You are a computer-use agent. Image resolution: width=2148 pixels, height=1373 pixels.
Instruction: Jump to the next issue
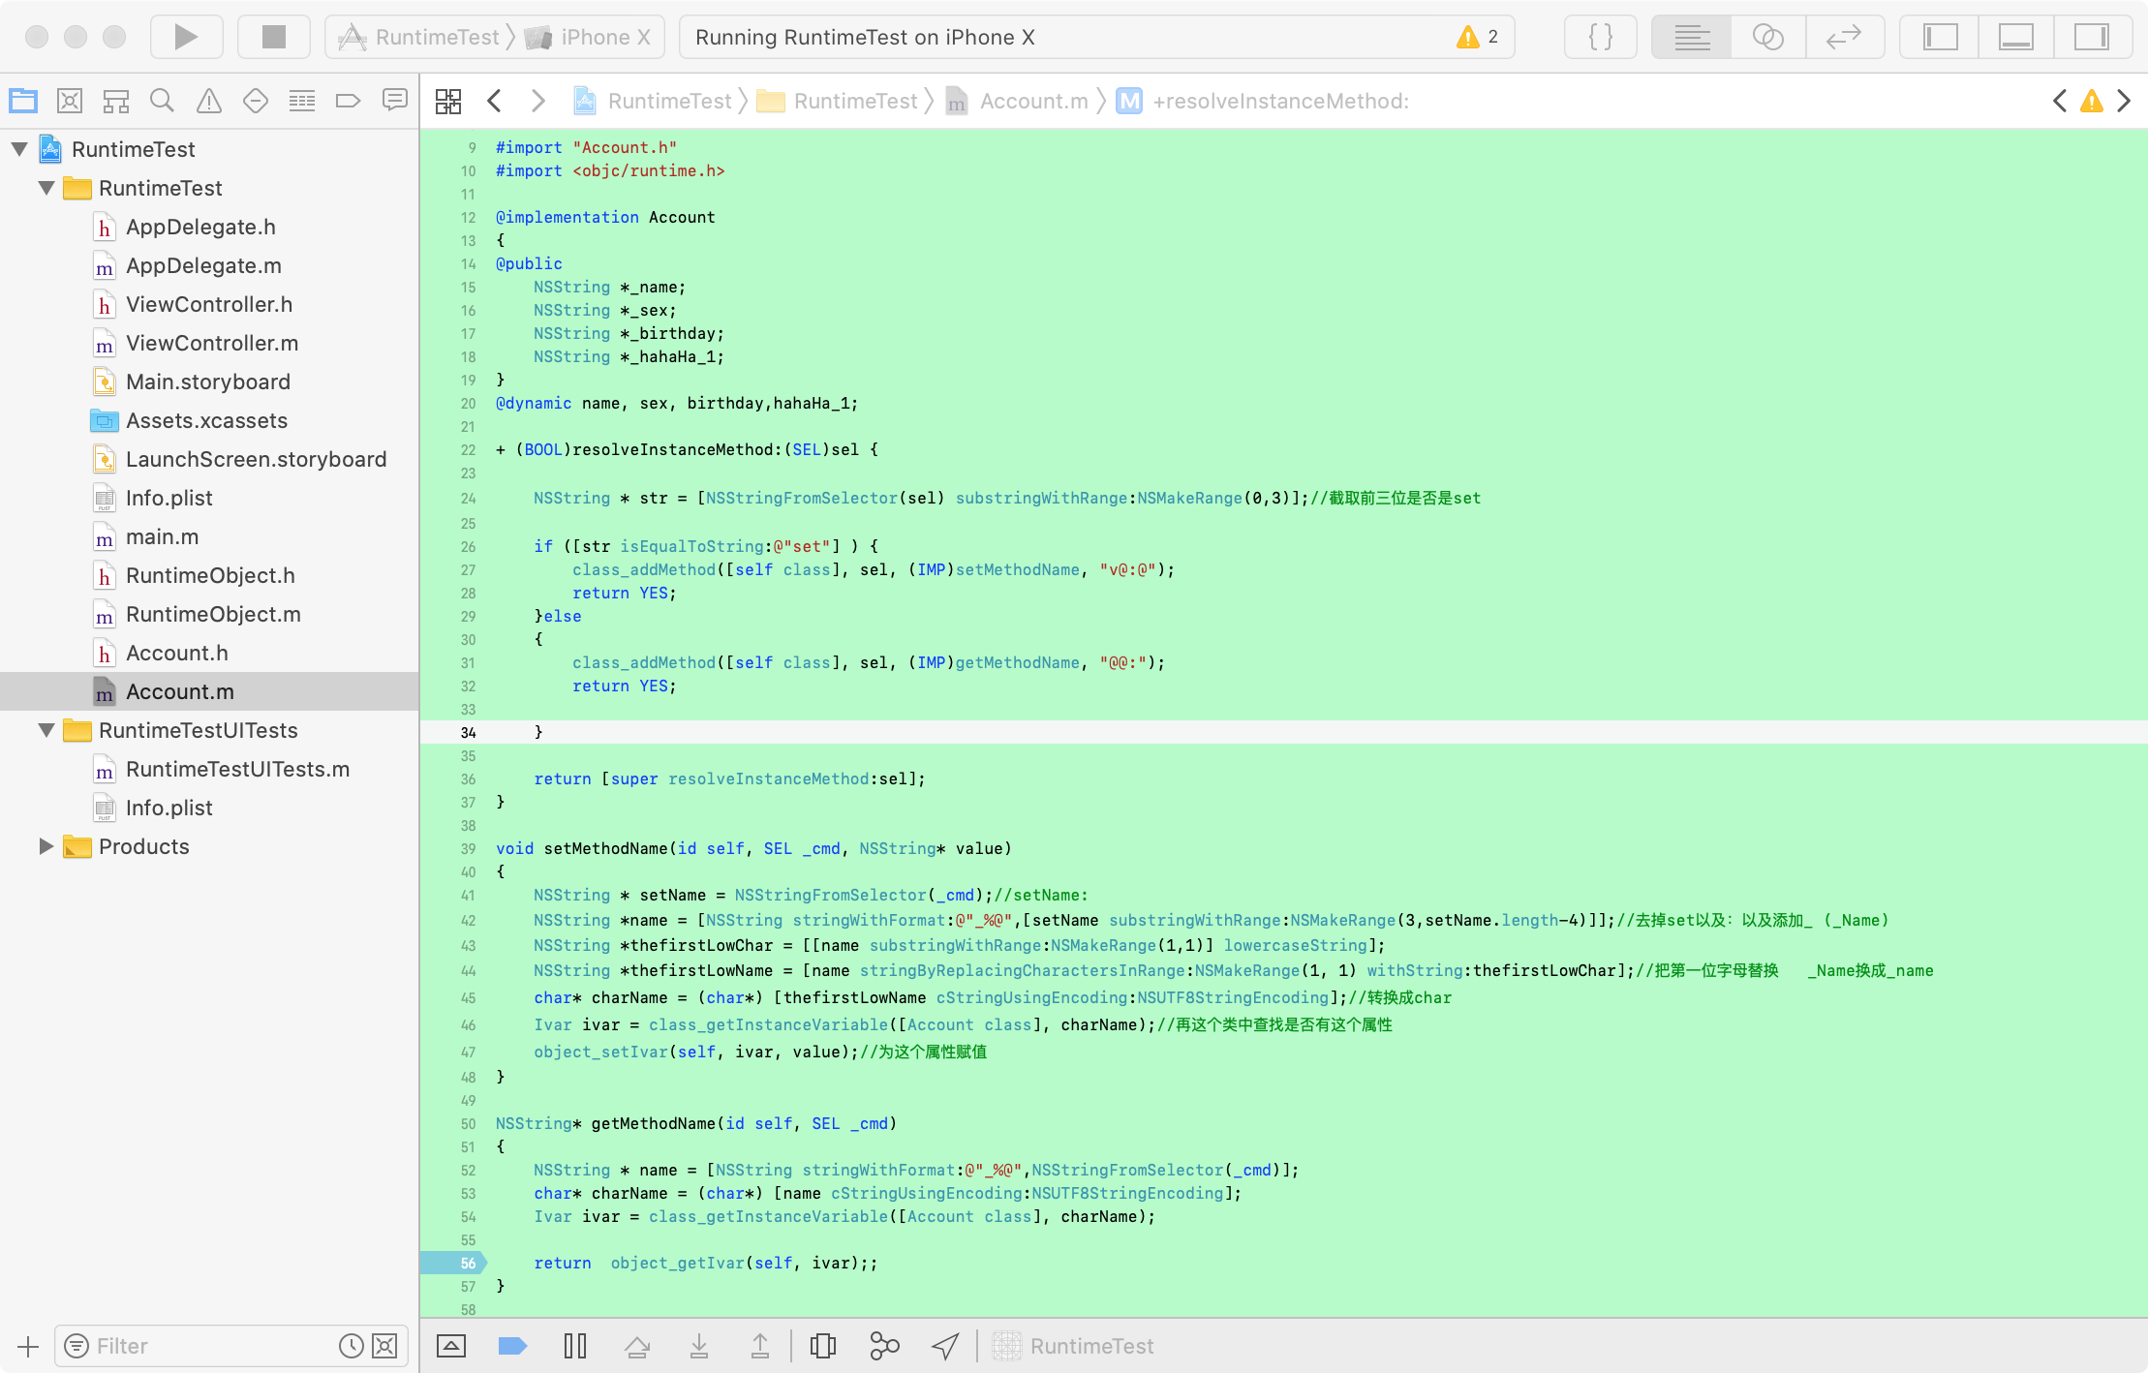[2124, 101]
